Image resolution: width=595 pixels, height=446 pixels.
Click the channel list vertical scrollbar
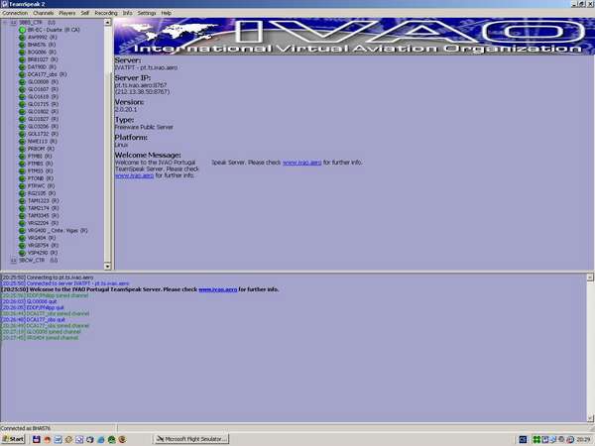pyautogui.click(x=109, y=139)
